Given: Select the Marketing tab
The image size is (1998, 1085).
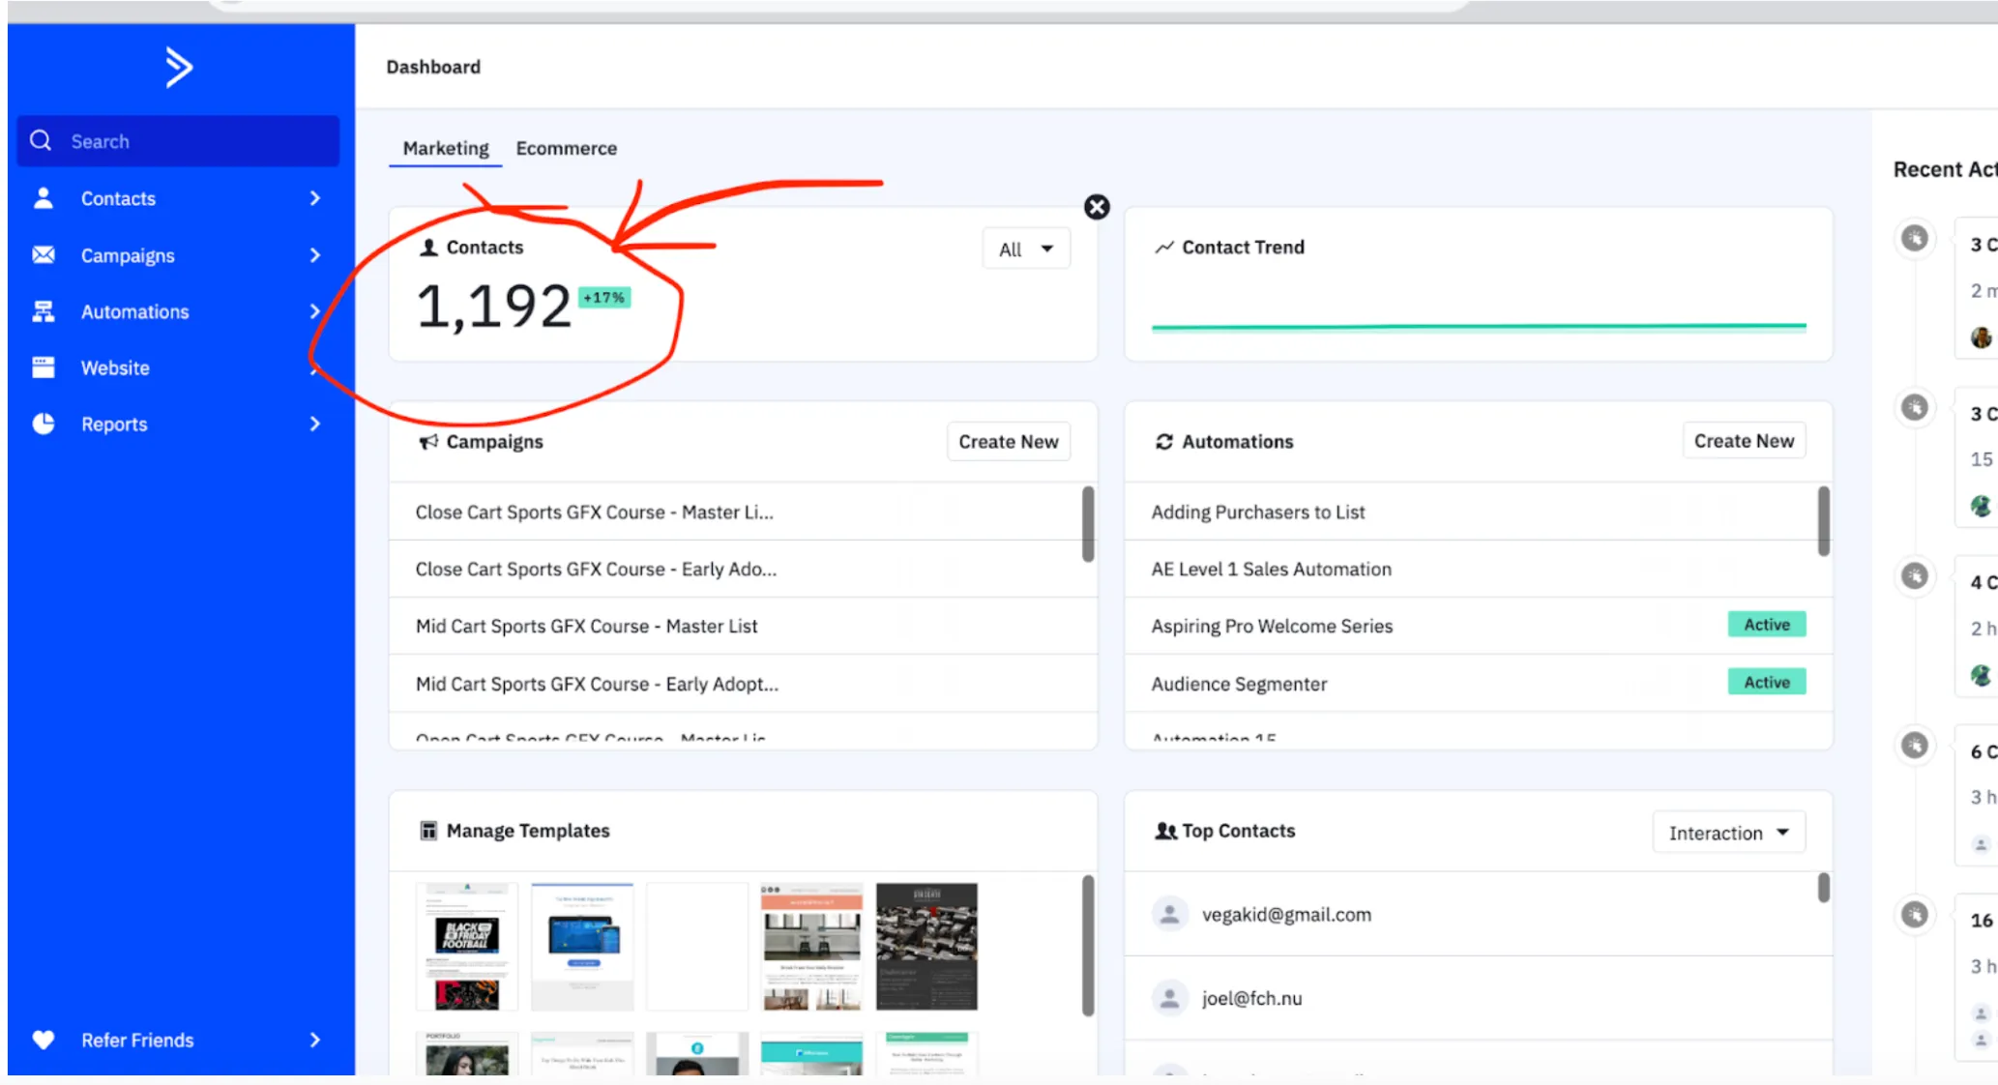Looking at the screenshot, I should [x=446, y=148].
